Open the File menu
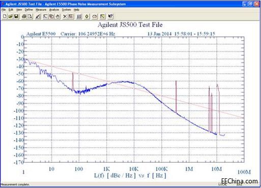261x188 pixels. click(x=4, y=10)
